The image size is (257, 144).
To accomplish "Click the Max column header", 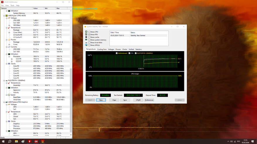I will point(58,8).
